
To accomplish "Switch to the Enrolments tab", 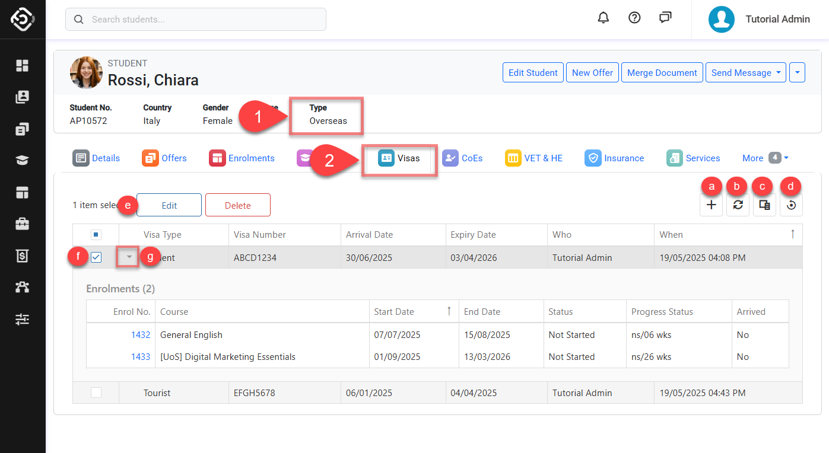I will pyautogui.click(x=242, y=158).
